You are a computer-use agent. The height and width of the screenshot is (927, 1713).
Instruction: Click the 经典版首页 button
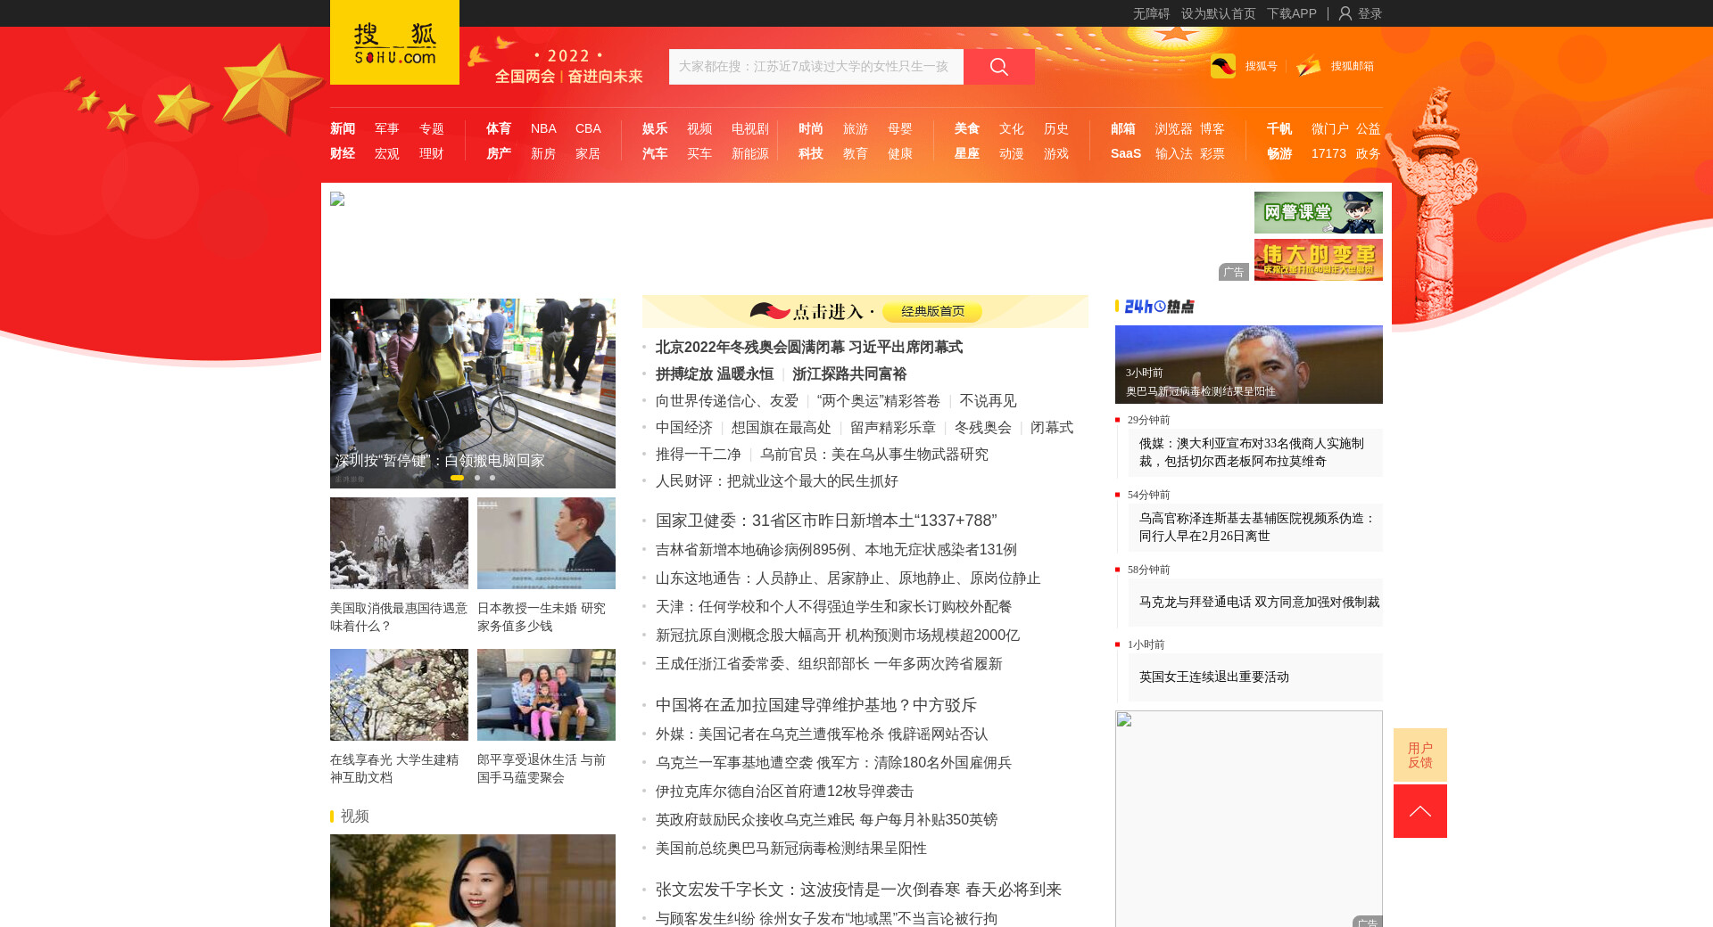[x=932, y=311]
